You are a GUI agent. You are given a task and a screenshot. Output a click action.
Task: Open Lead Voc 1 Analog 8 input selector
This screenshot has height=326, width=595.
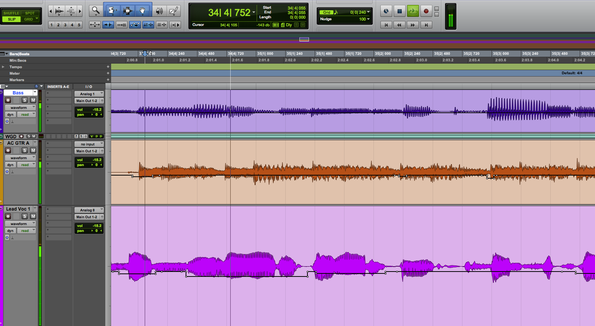[x=89, y=210]
